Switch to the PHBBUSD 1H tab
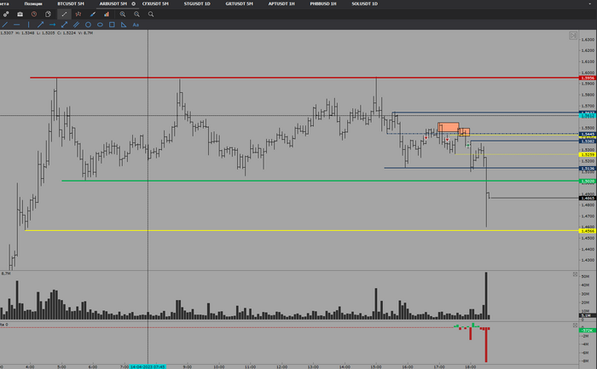The height and width of the screenshot is (369, 597). [323, 3]
